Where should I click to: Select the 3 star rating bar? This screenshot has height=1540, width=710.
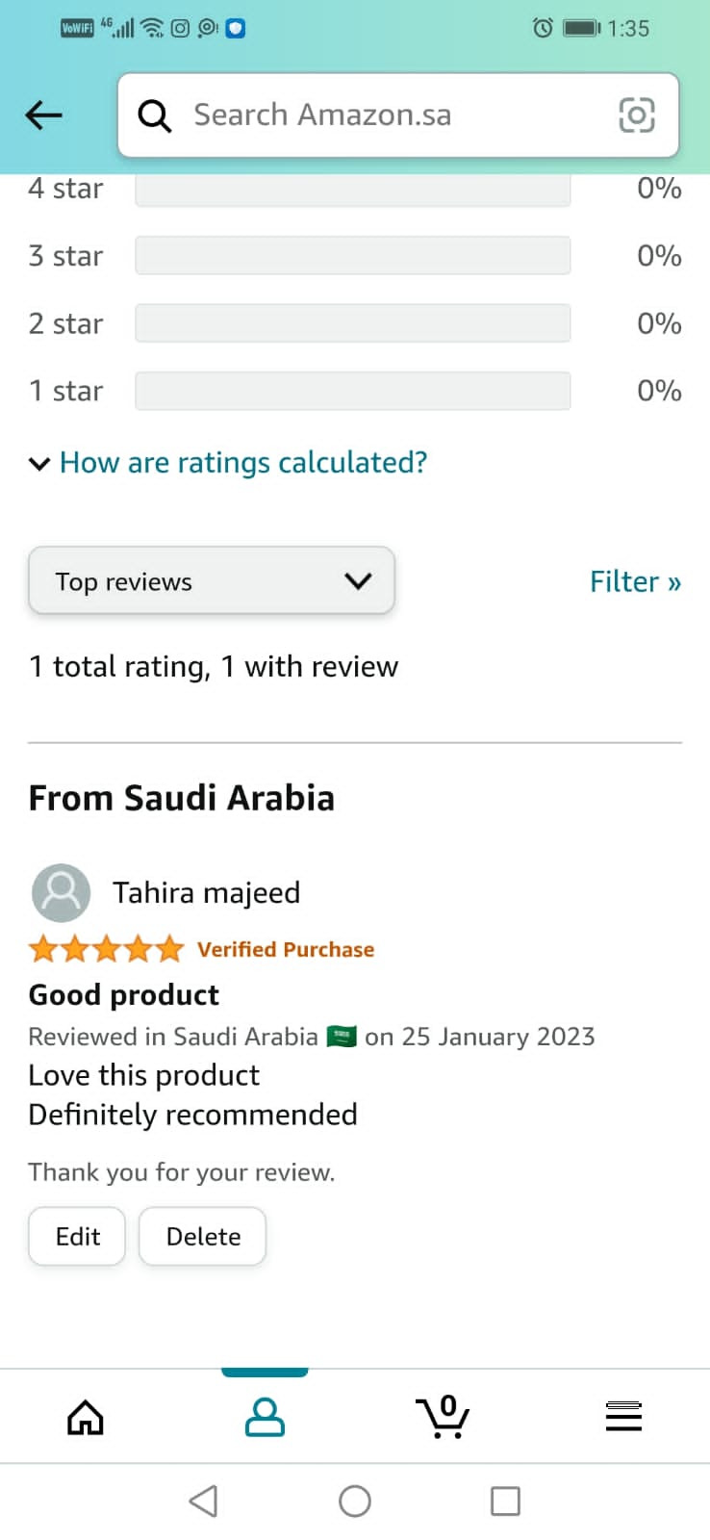coord(352,256)
